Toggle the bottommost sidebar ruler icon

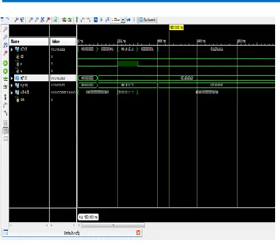click(6, 139)
